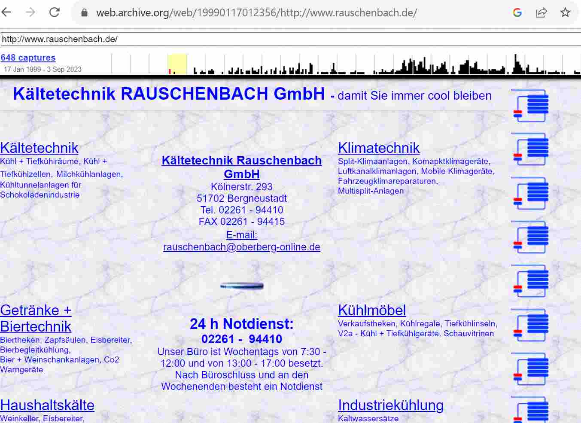This screenshot has width=581, height=423.
Task: Open the Industriekühlung link
Action: 390,405
